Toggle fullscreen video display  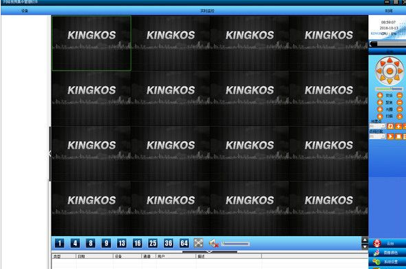coord(199,243)
